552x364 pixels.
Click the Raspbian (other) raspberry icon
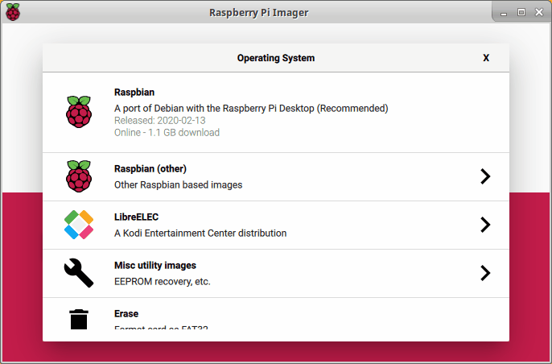pyautogui.click(x=79, y=176)
